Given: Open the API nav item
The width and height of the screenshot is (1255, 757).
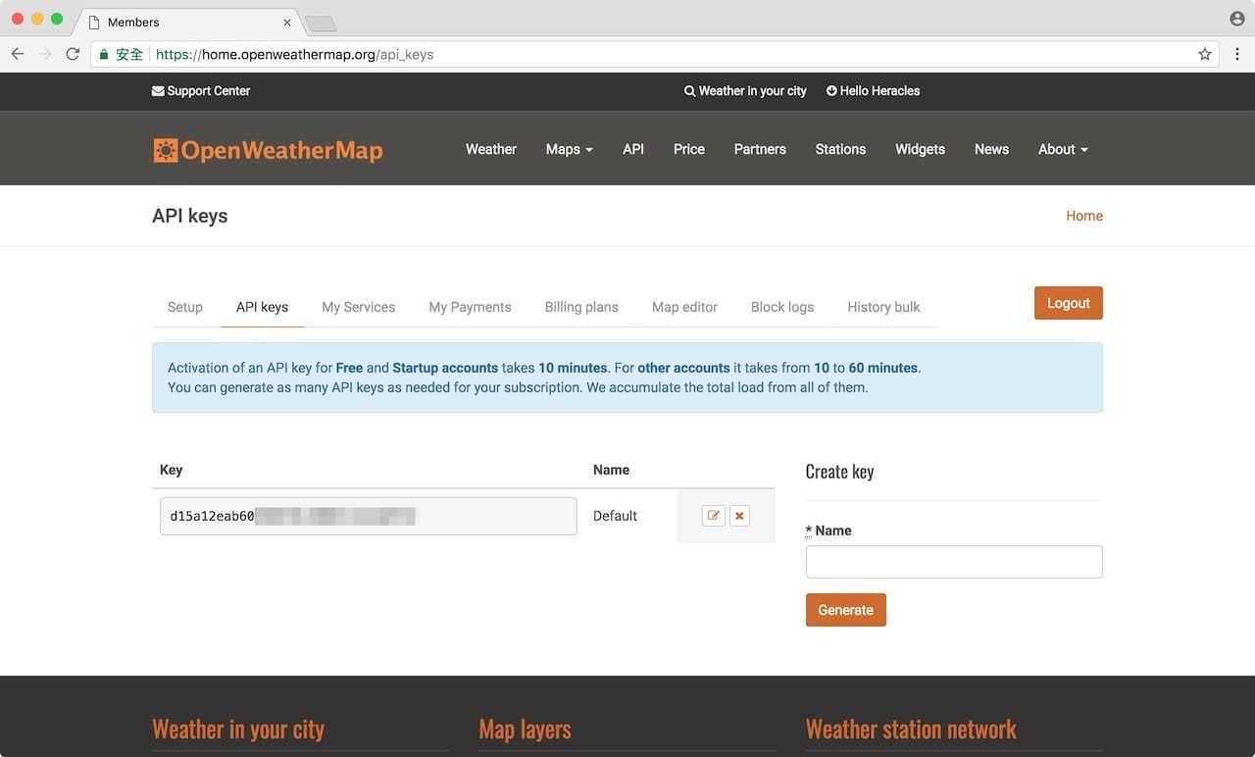Looking at the screenshot, I should tap(633, 149).
